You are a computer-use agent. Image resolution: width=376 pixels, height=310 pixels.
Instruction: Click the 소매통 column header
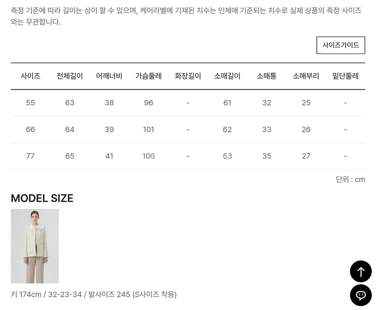coord(267,76)
